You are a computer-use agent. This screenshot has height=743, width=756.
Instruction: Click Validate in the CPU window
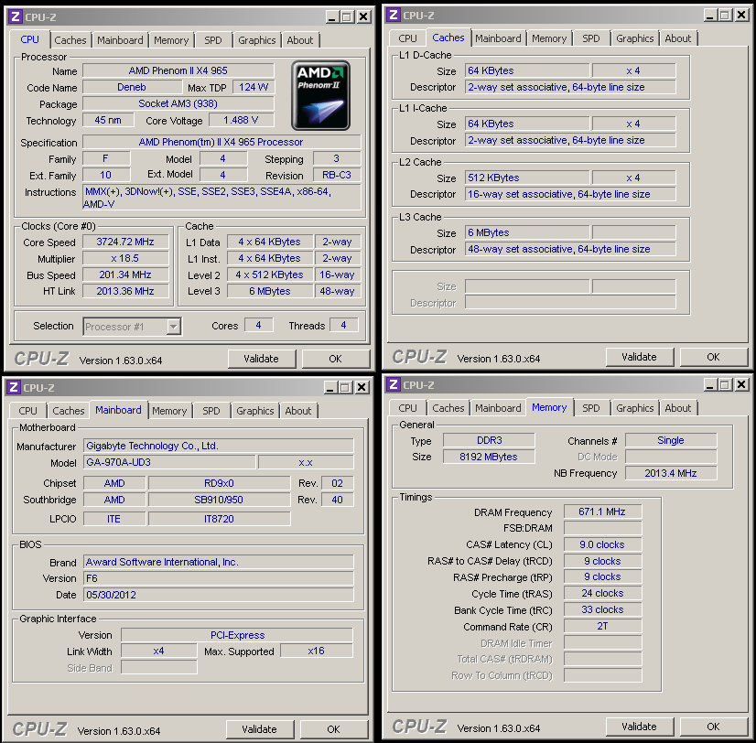(x=262, y=359)
